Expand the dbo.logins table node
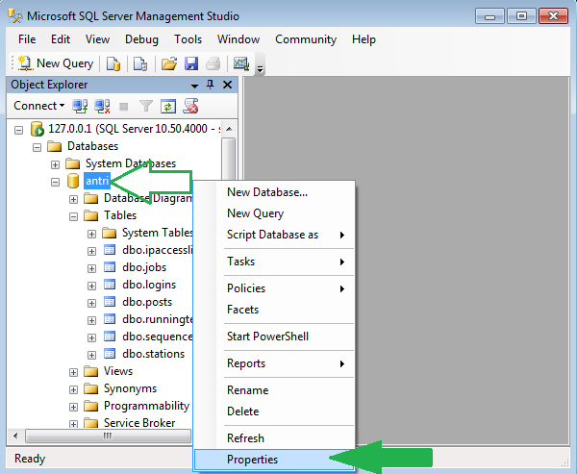 pos(91,286)
